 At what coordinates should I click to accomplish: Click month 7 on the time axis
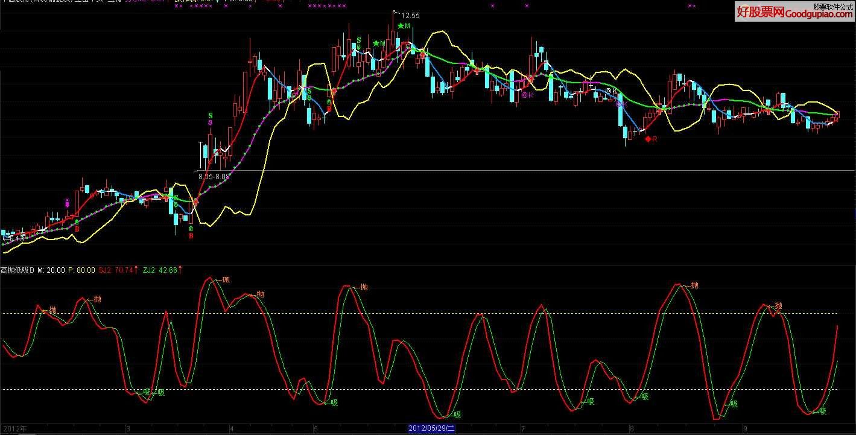coord(522,429)
